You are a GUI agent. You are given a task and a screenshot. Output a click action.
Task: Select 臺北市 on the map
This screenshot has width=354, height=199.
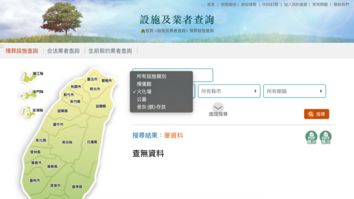point(92,79)
